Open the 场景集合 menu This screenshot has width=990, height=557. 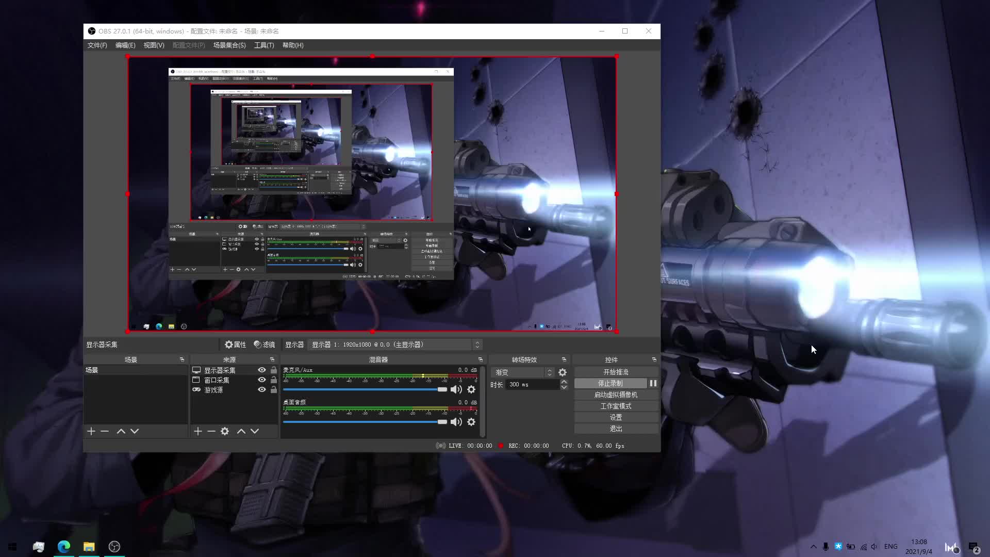click(229, 45)
